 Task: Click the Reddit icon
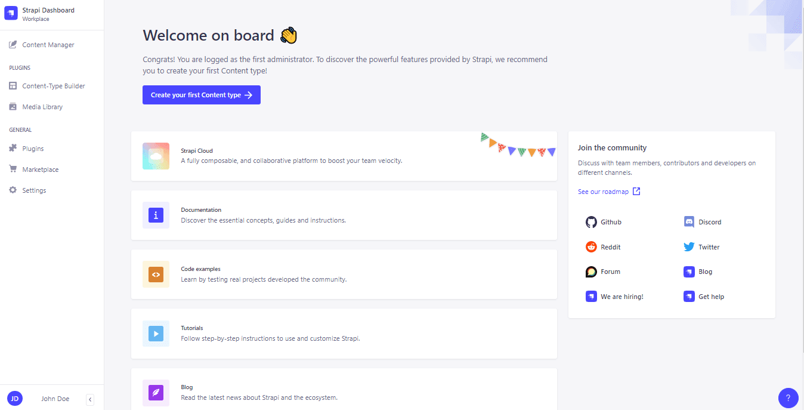tap(591, 247)
